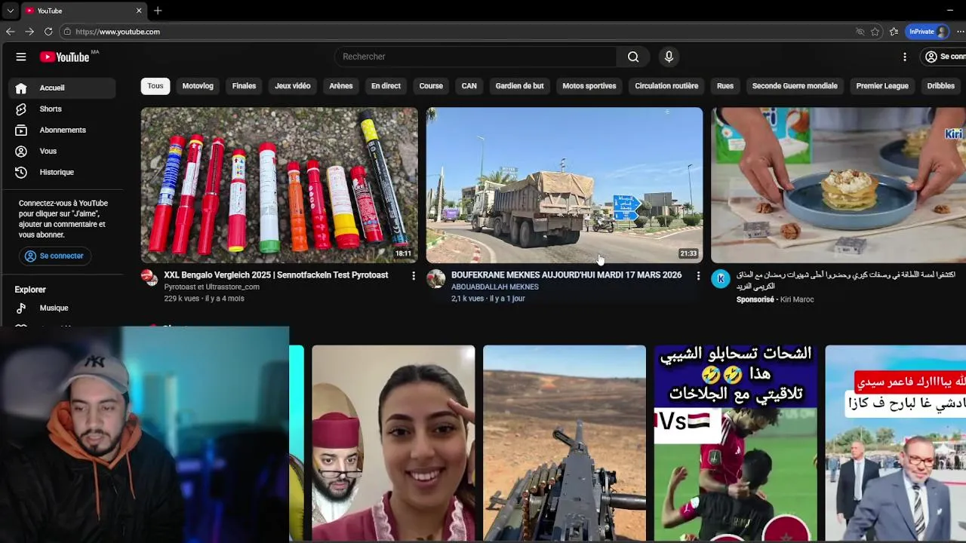The height and width of the screenshot is (543, 966).
Task: Open the YouTube hamburger guide menu
Action: point(21,57)
